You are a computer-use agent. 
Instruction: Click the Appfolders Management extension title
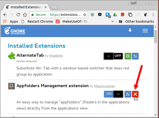pyautogui.click(x=53, y=86)
